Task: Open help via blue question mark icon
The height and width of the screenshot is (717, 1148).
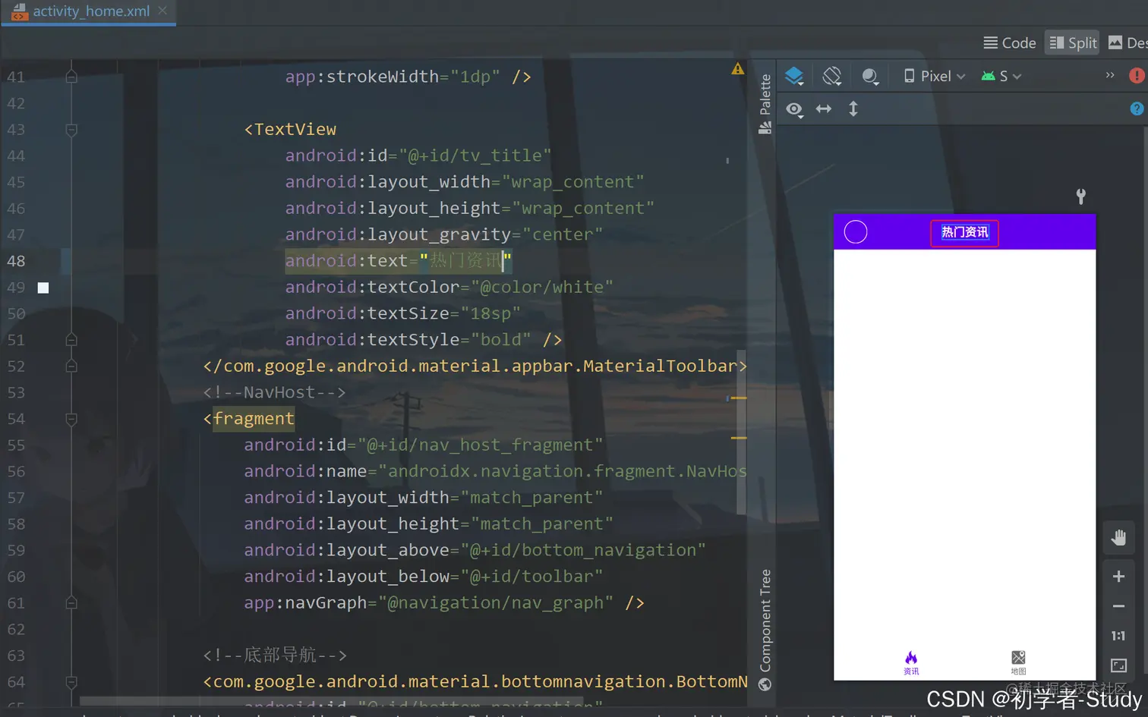Action: 1137,108
